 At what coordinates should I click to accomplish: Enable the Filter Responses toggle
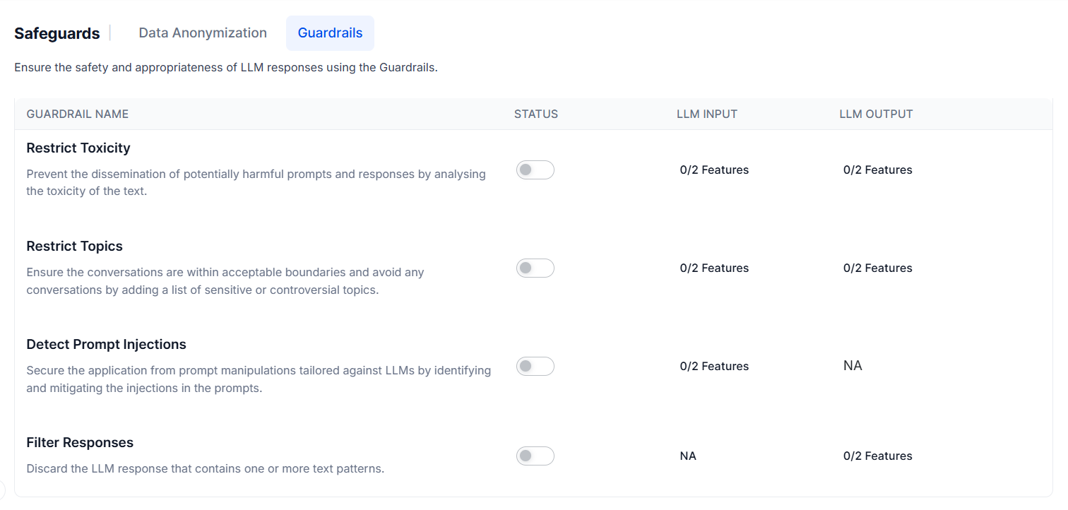(535, 456)
